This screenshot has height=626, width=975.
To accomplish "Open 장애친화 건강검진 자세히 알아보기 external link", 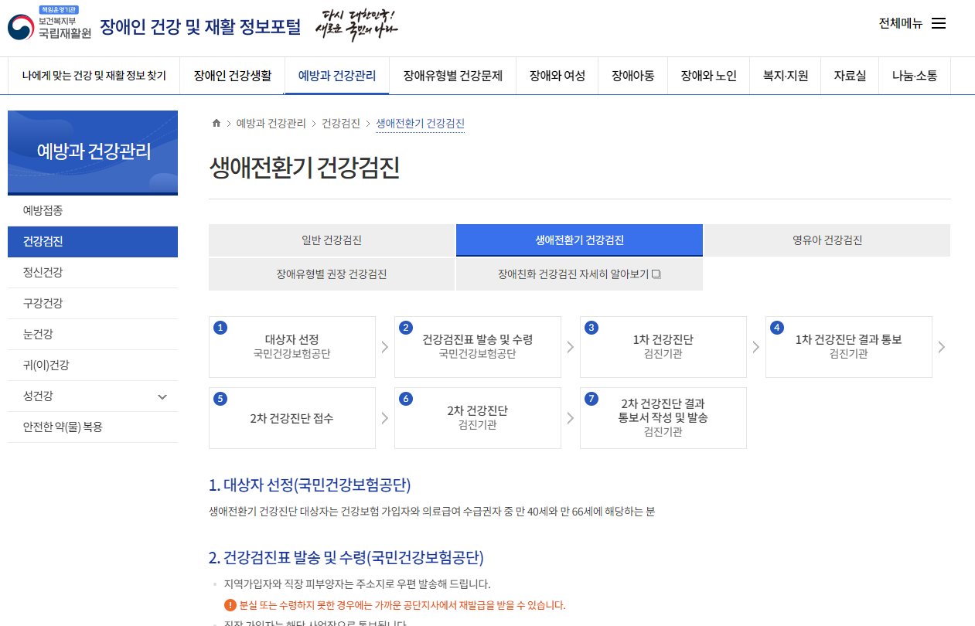I will pos(578,274).
